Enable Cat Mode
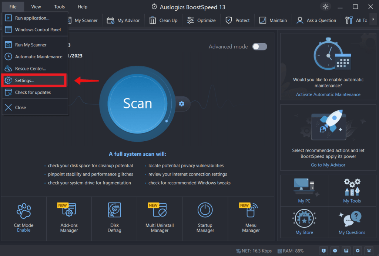This screenshot has height=256, width=379. click(x=24, y=230)
